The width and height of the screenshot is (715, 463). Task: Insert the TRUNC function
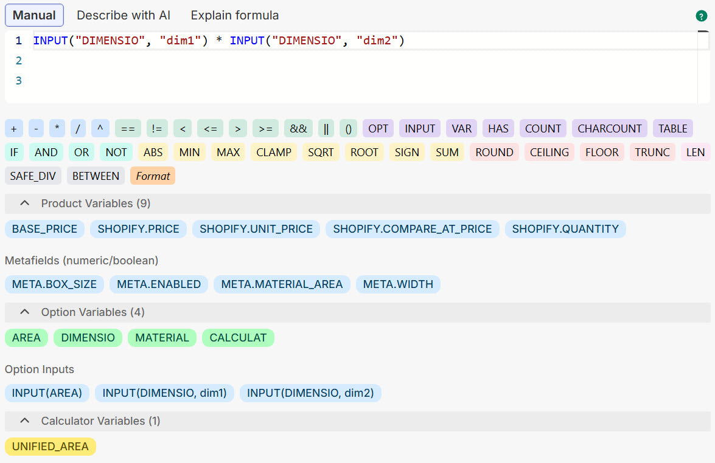(652, 153)
